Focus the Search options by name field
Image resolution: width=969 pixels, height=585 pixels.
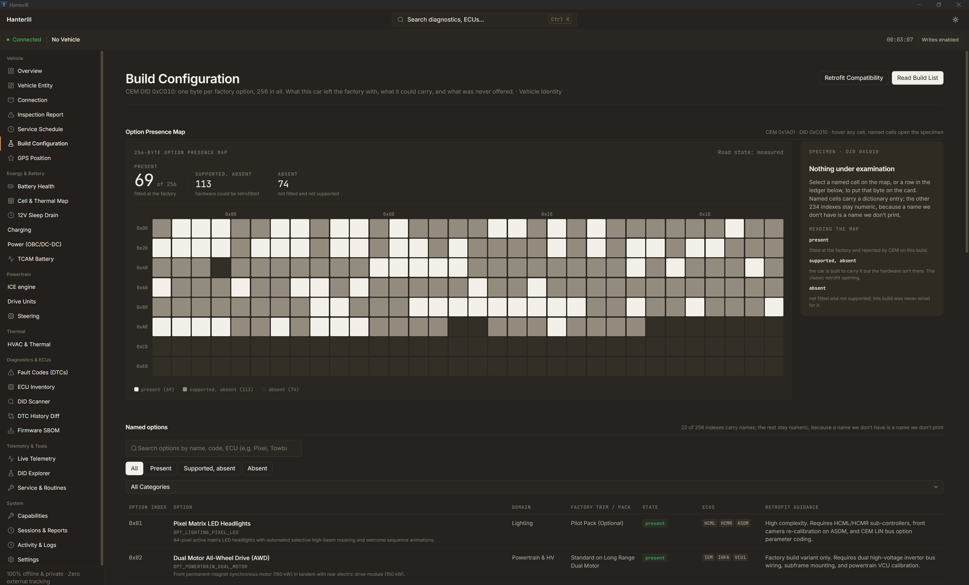pyautogui.click(x=214, y=448)
